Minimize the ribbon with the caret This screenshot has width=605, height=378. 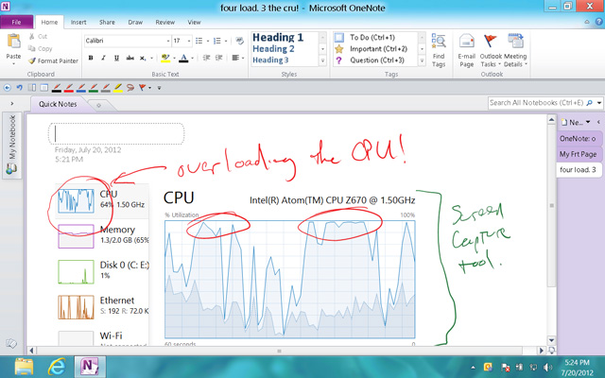[587, 22]
